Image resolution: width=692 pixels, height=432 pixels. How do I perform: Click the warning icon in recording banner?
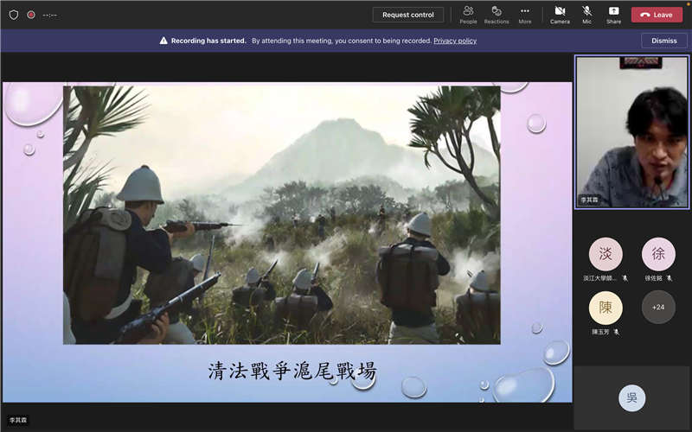coord(163,41)
